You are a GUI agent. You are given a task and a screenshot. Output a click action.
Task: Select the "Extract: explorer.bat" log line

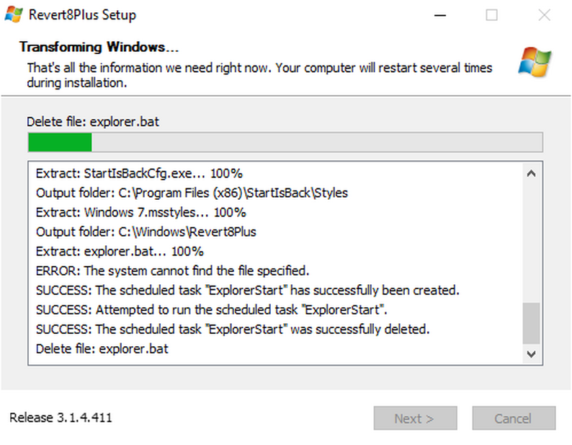[x=120, y=252]
